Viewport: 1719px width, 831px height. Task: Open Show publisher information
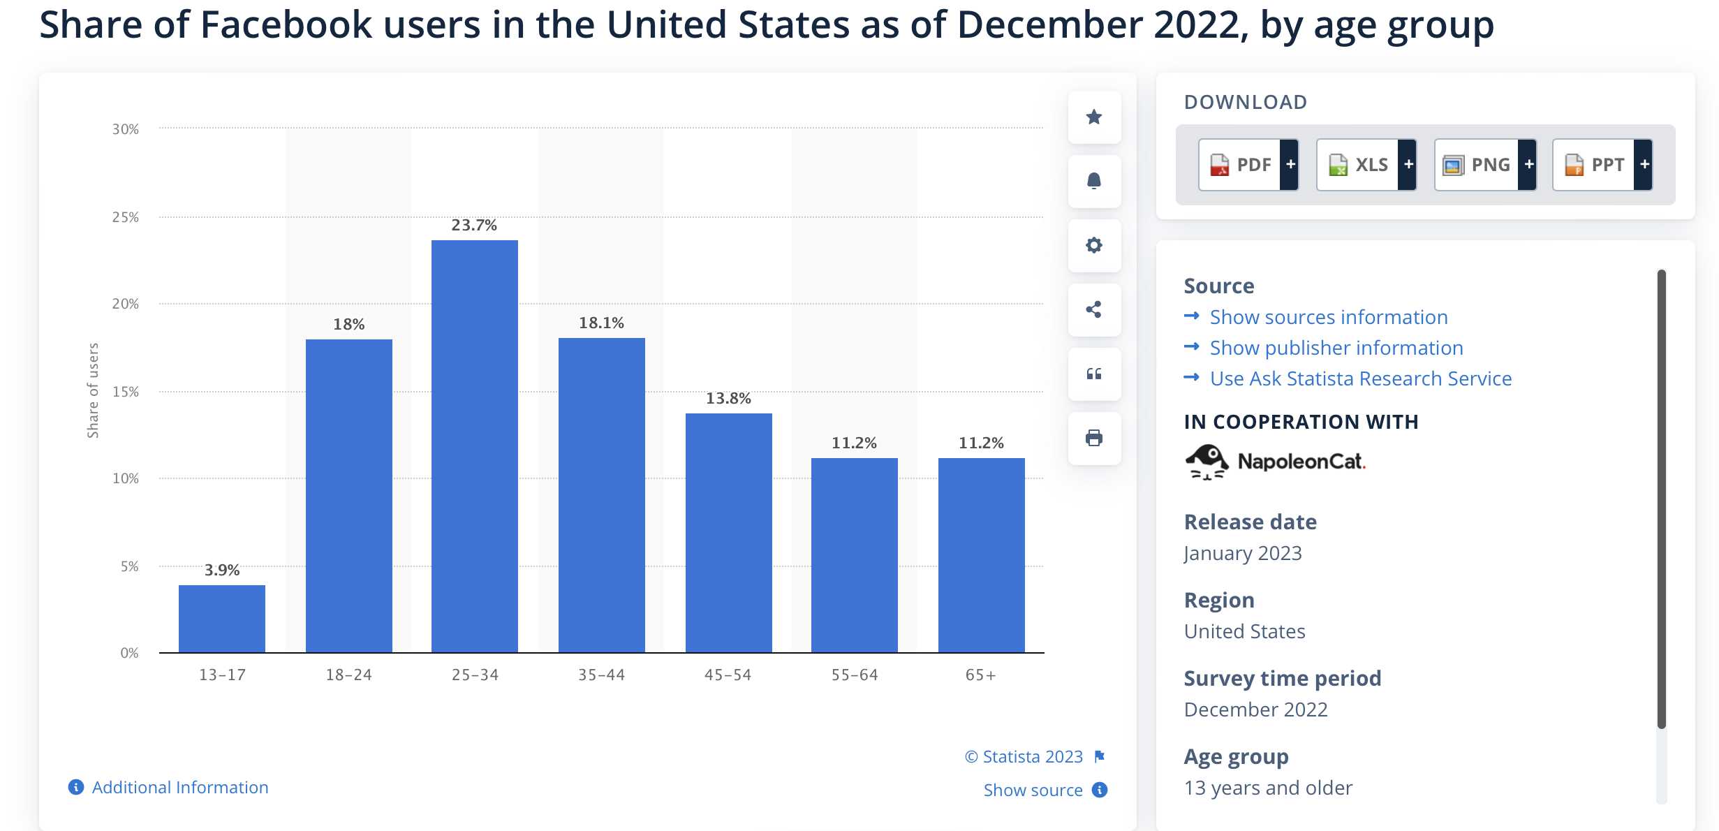(x=1336, y=347)
